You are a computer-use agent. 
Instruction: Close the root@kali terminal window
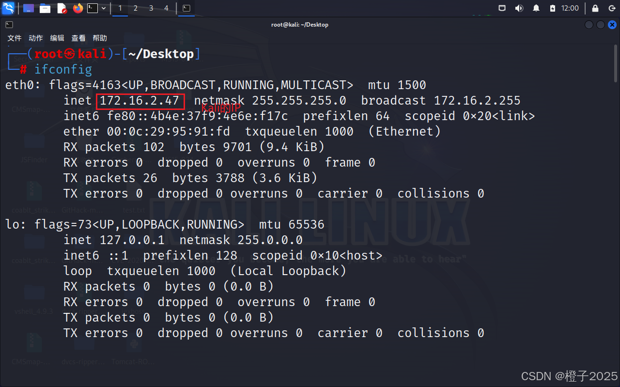[612, 25]
